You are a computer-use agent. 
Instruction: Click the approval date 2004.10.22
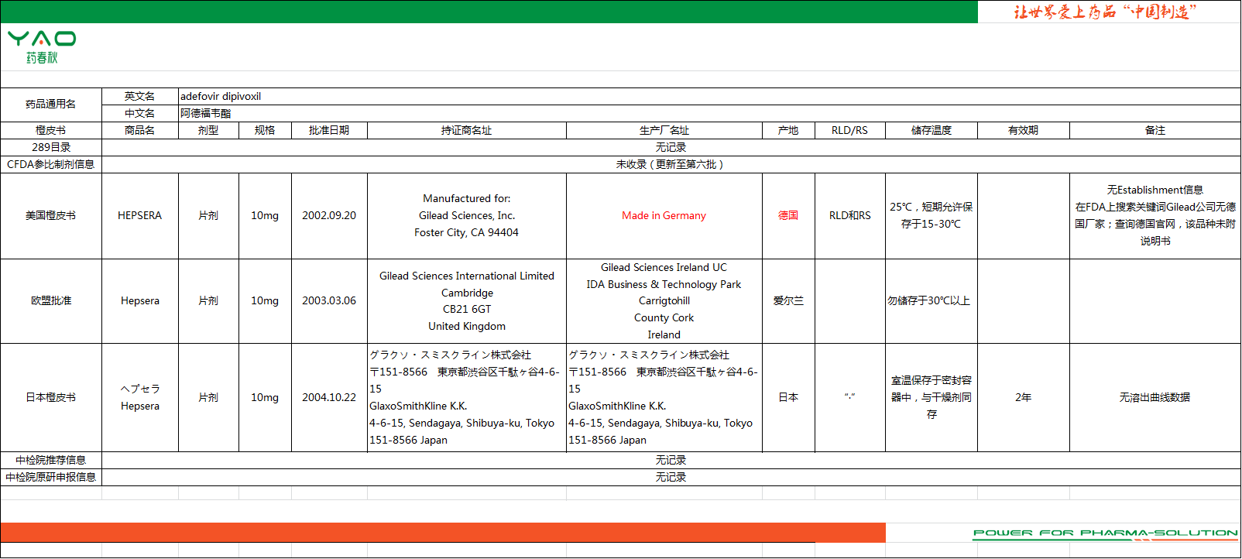[329, 398]
